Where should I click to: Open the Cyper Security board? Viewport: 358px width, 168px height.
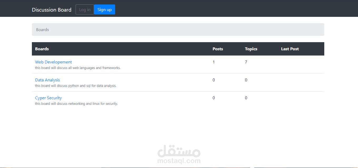click(x=48, y=98)
